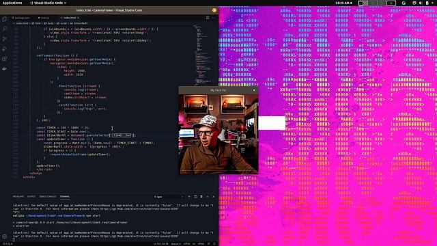Split the terminal pane
This screenshot has width=437, height=246.
click(195, 197)
